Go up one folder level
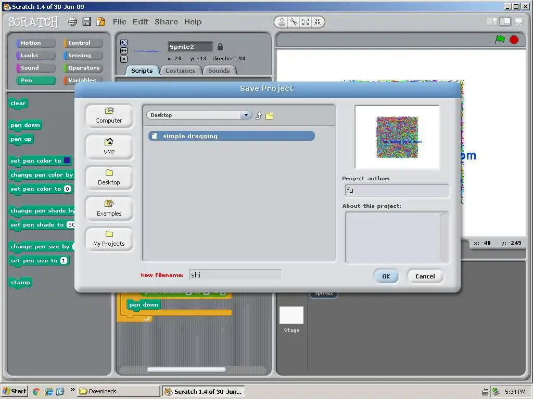 259,116
